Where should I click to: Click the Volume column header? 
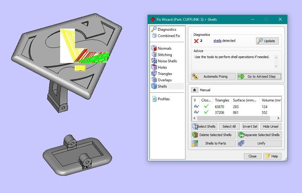(x=271, y=100)
